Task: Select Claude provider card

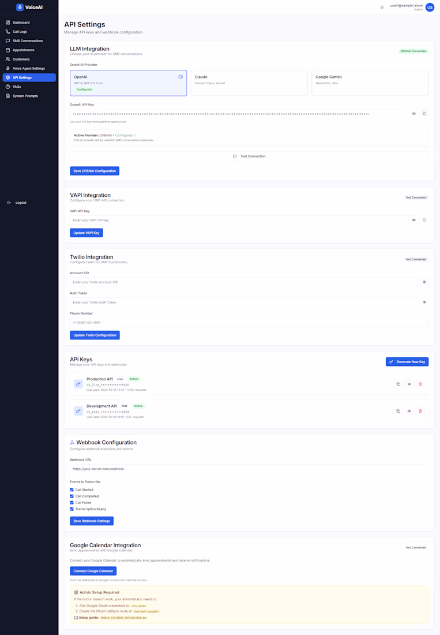Action: click(249, 83)
